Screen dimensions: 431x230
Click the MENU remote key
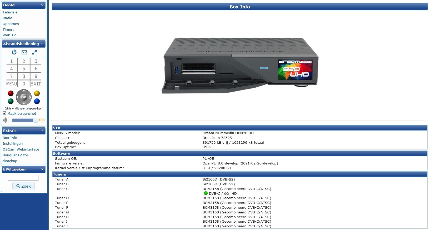pyautogui.click(x=12, y=84)
